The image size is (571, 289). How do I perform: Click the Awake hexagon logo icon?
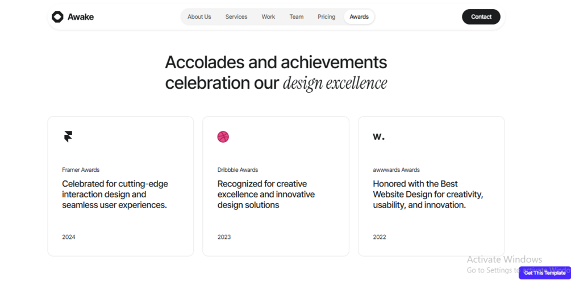[57, 17]
